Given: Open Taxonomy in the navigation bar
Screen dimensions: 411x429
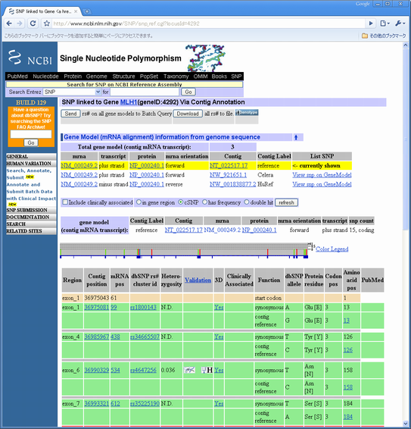Looking at the screenshot, I should (x=176, y=77).
